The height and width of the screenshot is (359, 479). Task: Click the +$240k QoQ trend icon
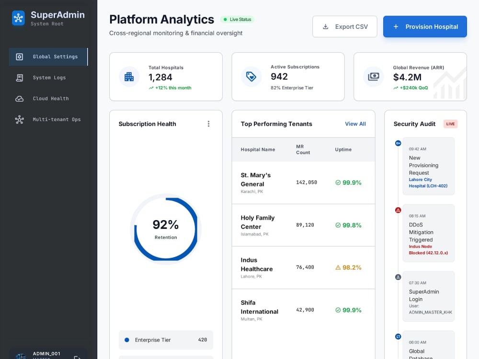pos(396,88)
